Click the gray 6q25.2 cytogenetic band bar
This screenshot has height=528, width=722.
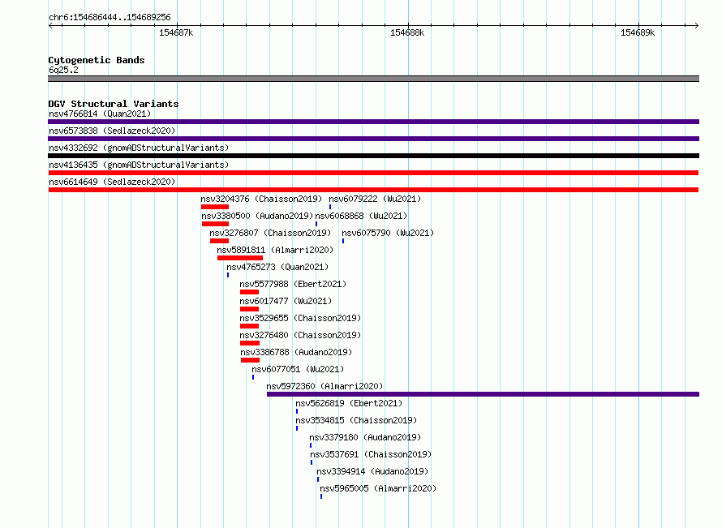point(373,79)
